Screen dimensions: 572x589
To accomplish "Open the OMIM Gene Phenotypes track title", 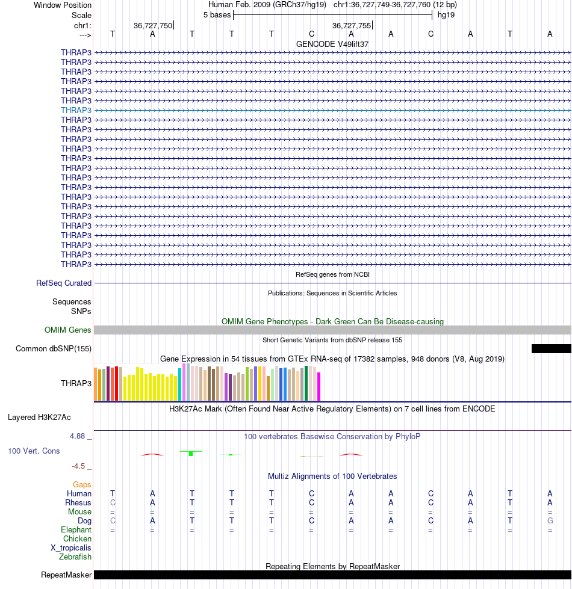I will (x=332, y=321).
